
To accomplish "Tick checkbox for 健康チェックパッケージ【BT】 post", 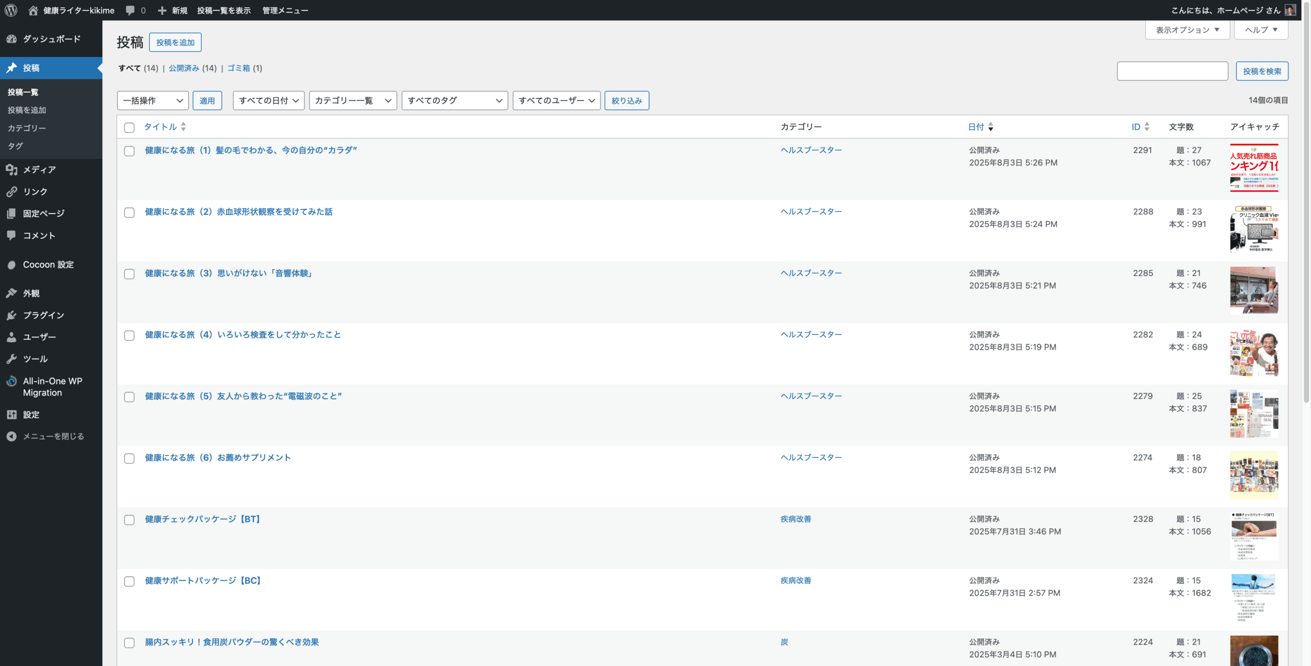I will (x=130, y=520).
